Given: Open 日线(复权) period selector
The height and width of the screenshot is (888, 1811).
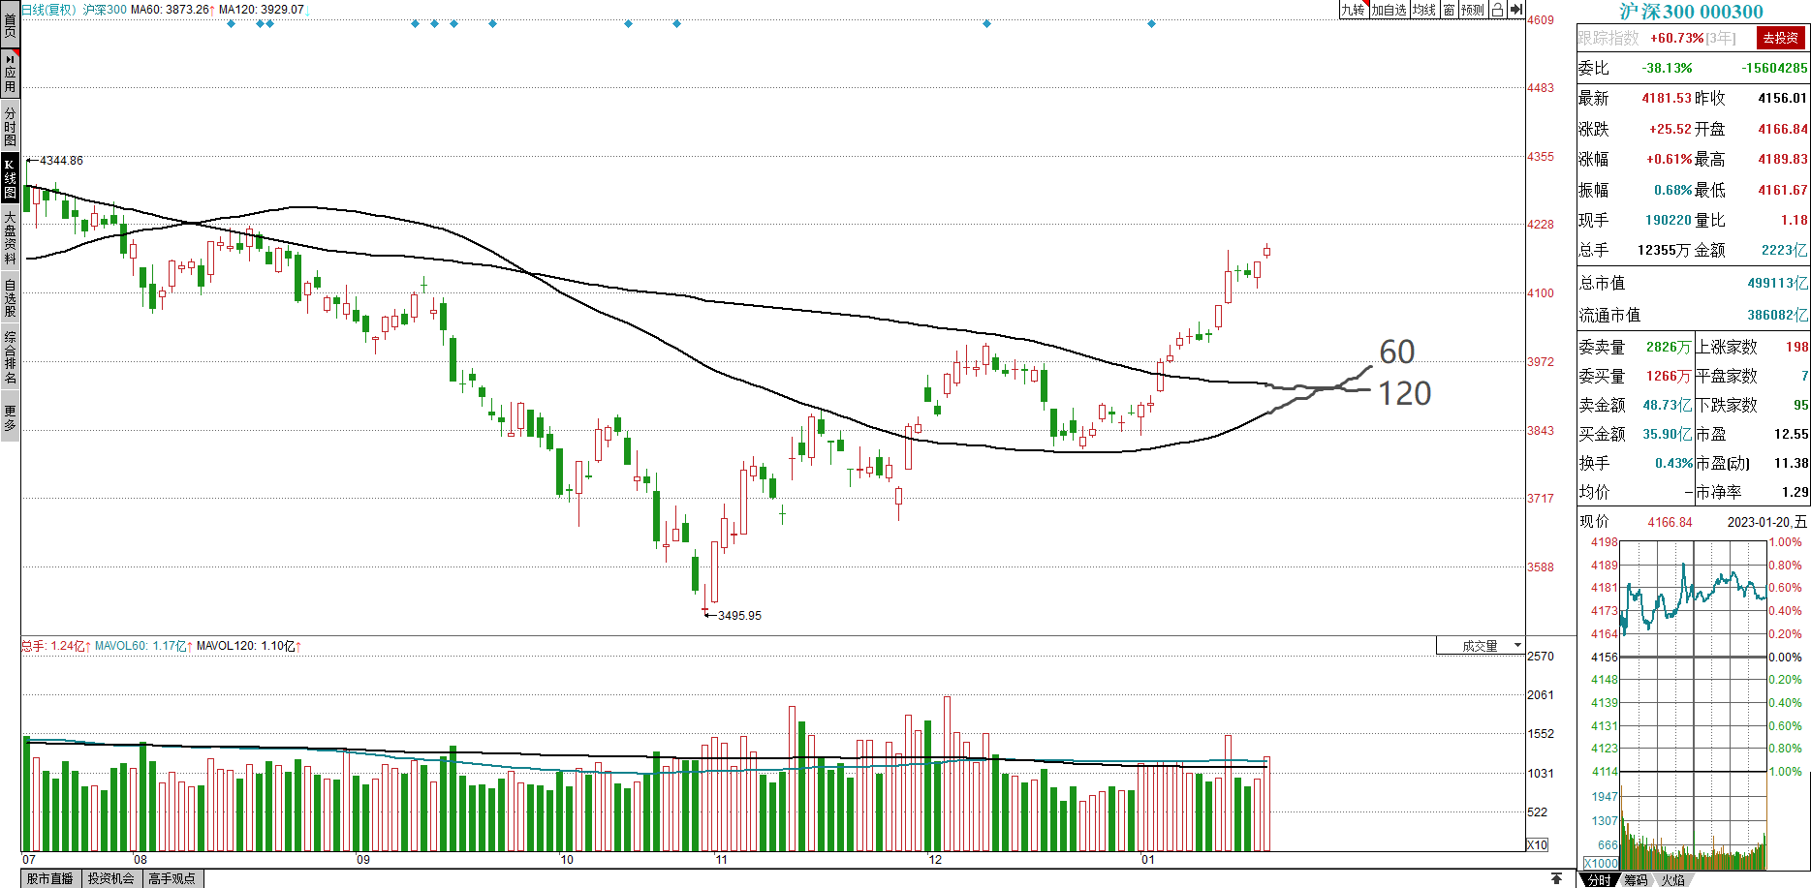Looking at the screenshot, I should (x=48, y=10).
